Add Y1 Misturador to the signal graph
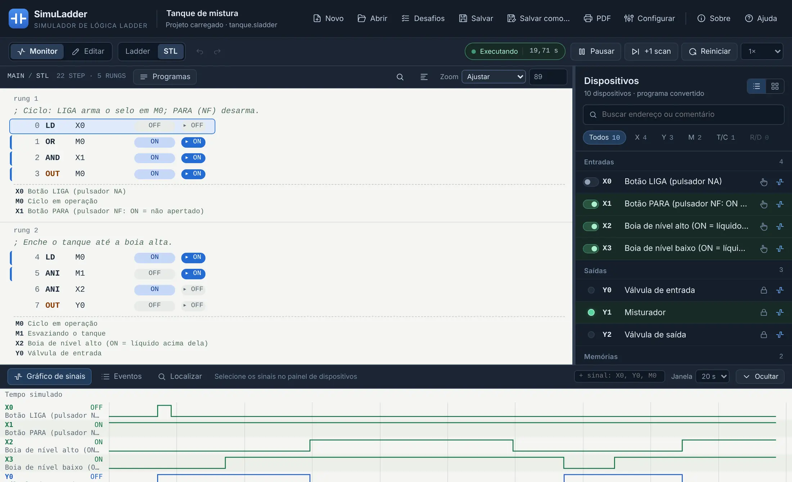 pos(780,313)
